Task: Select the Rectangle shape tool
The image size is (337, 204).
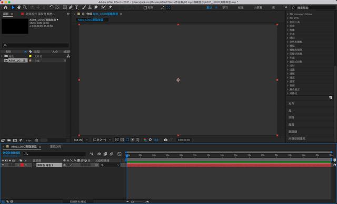Action: point(64,7)
